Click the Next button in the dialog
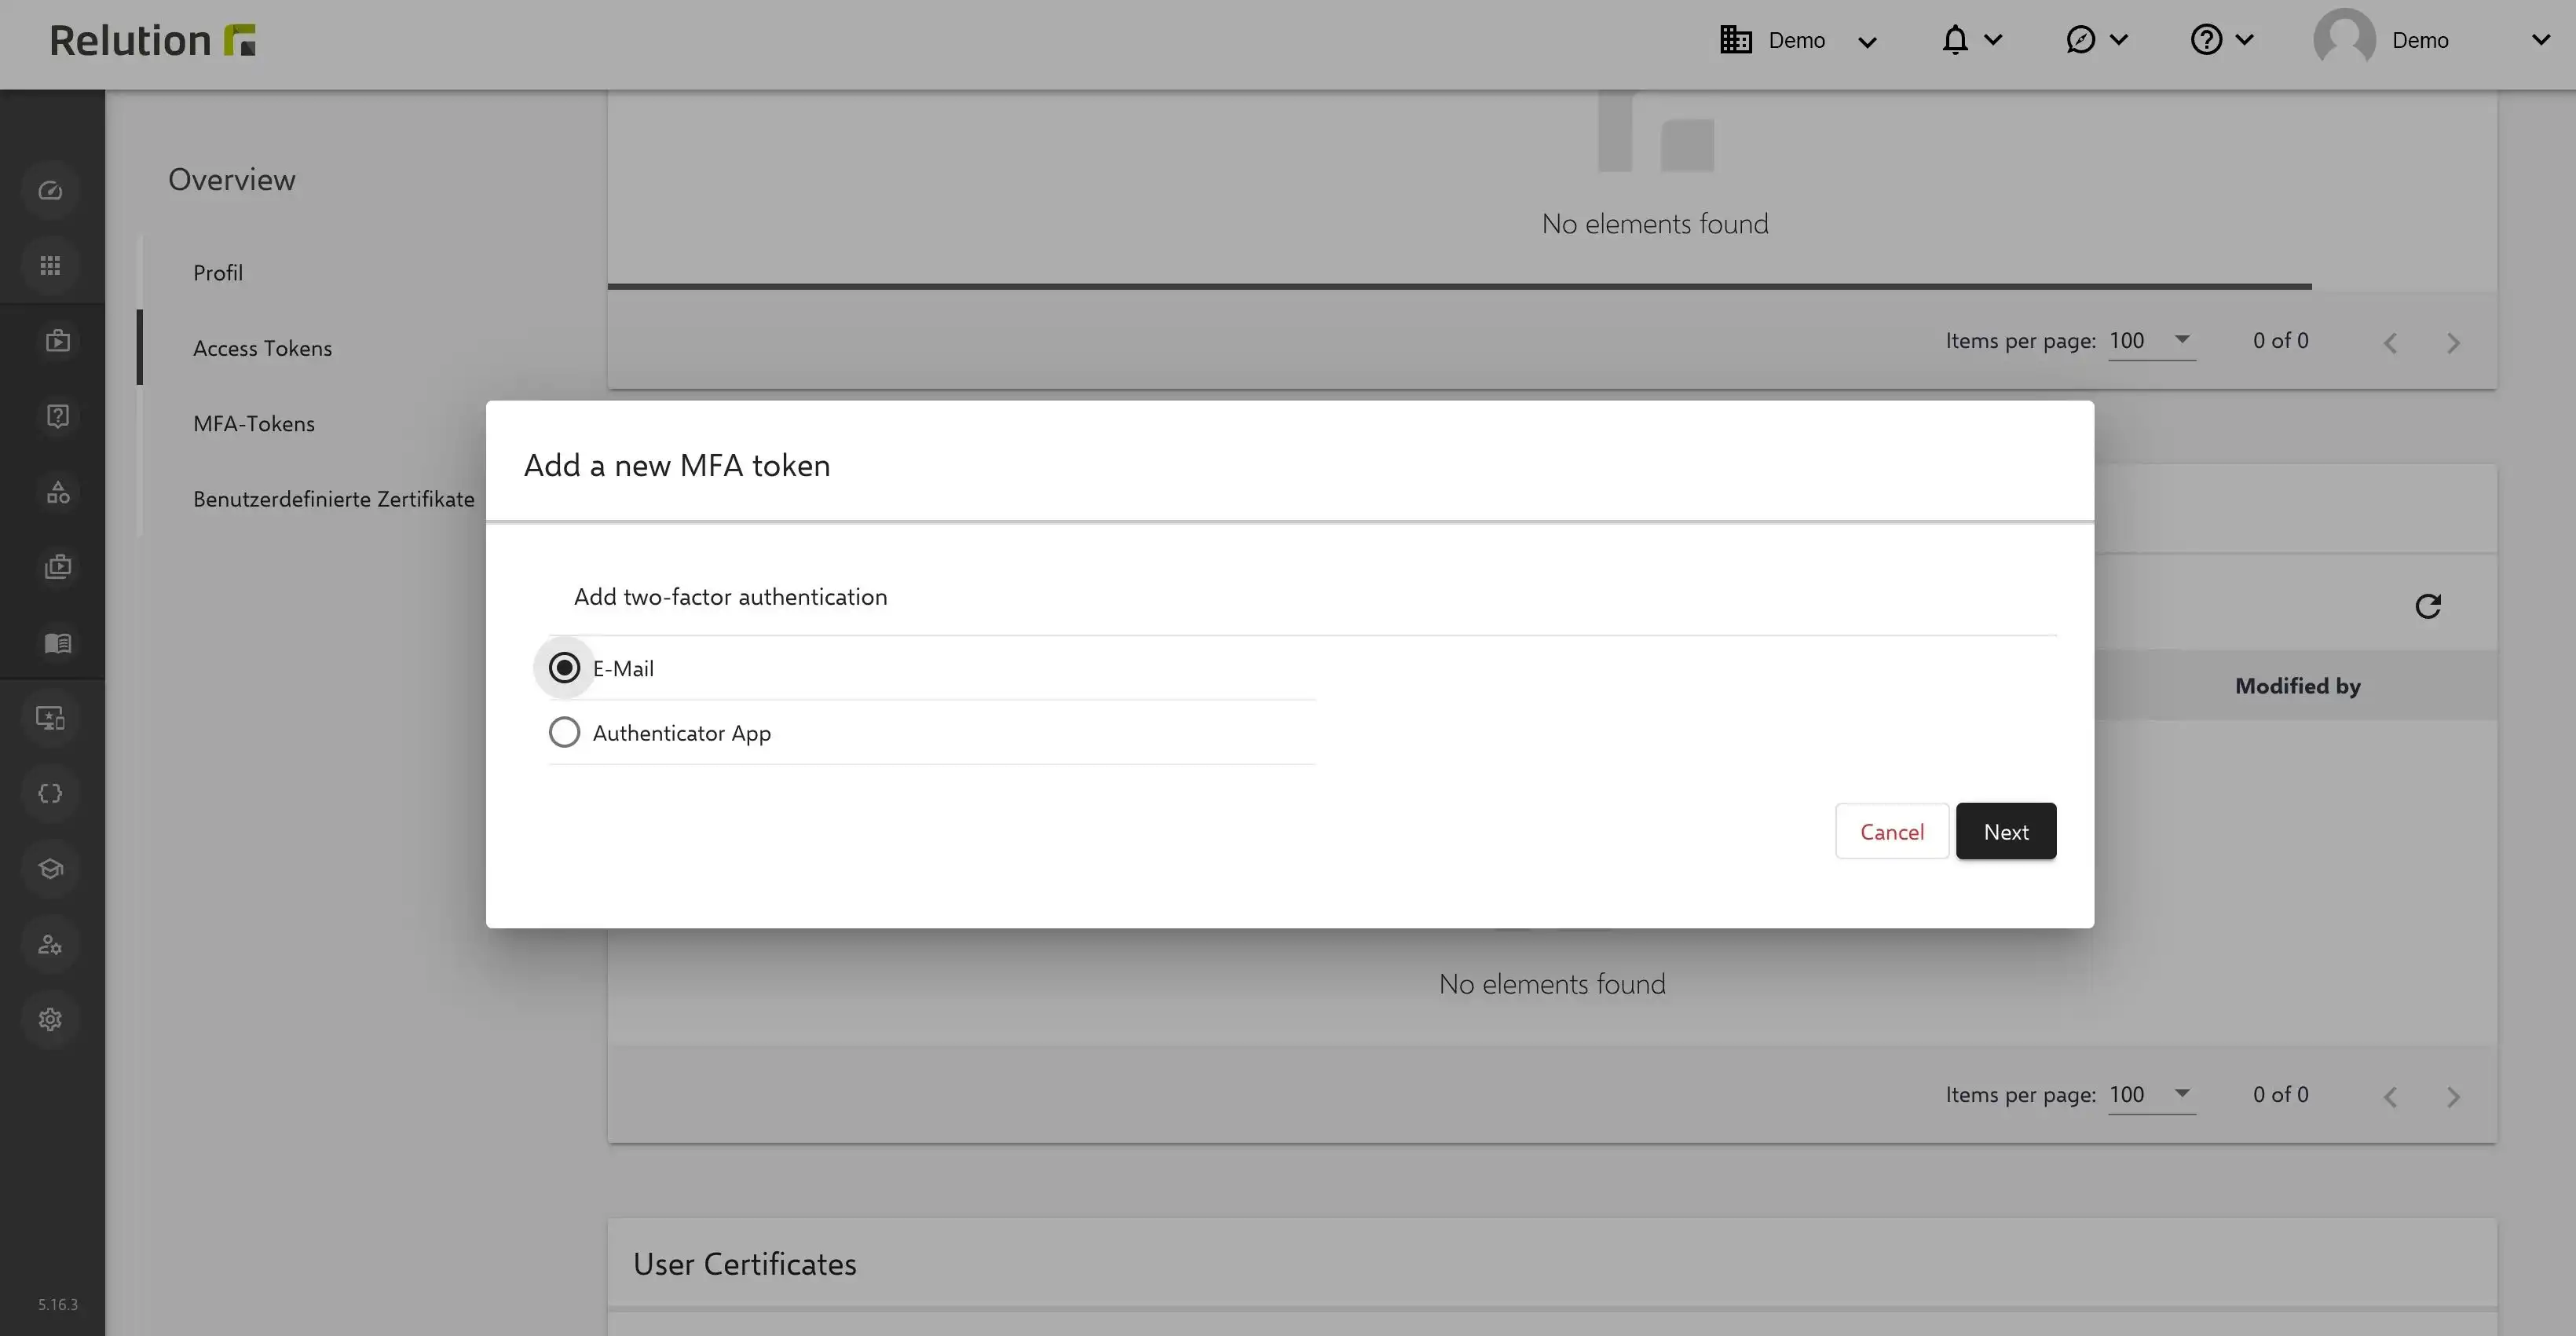 [2006, 831]
